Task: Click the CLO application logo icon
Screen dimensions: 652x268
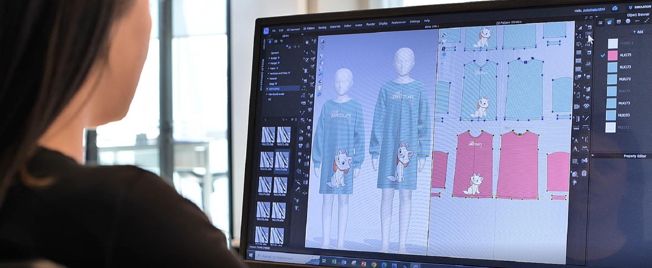Action: click(266, 31)
